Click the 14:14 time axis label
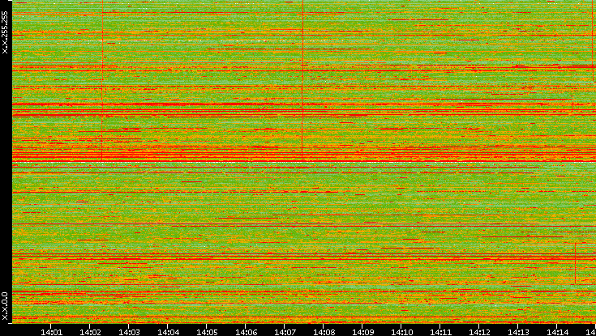The width and height of the screenshot is (596, 336). tap(557, 332)
